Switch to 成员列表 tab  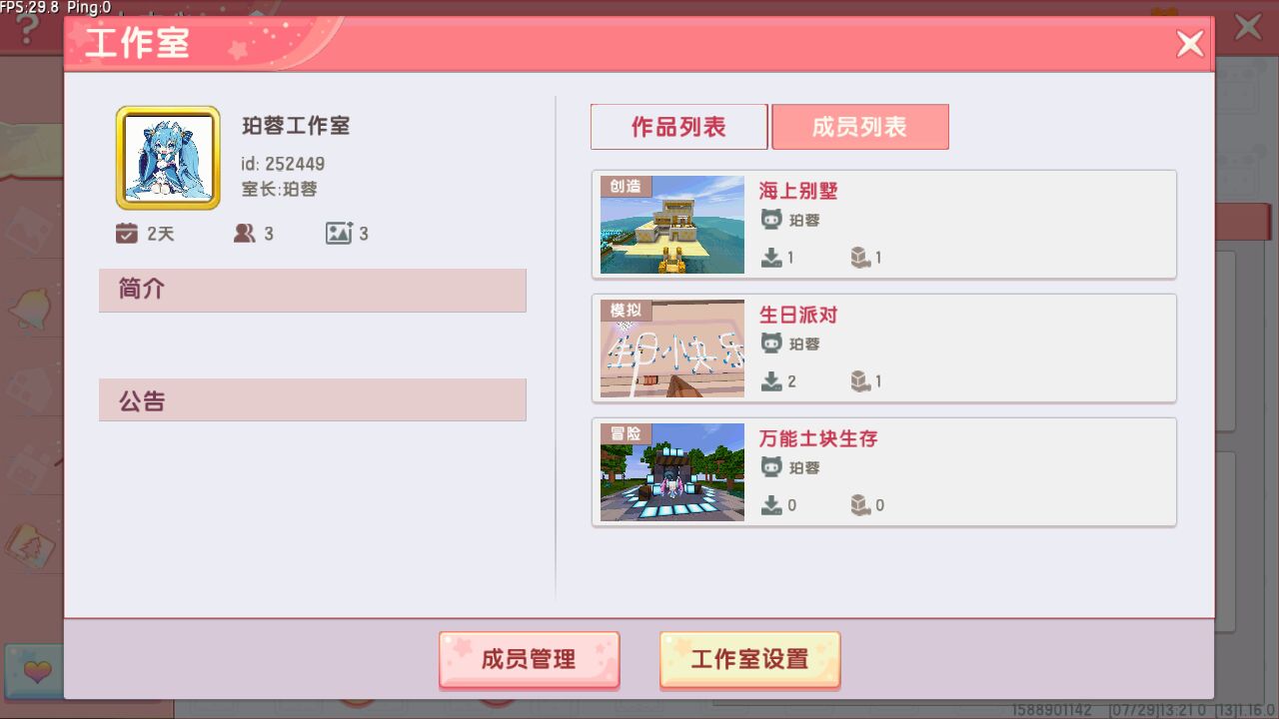tap(860, 127)
